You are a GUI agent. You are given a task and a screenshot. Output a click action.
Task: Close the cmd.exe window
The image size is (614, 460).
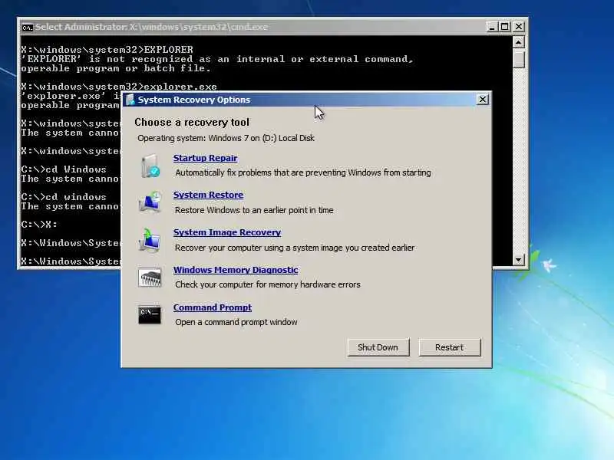click(x=519, y=27)
